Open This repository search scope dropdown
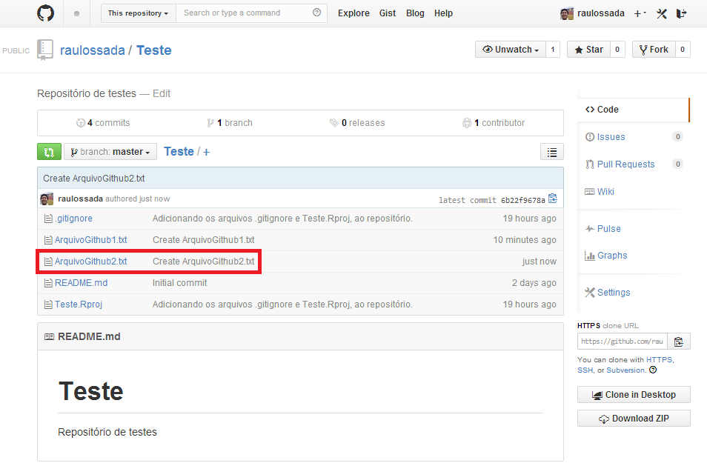 pos(138,13)
